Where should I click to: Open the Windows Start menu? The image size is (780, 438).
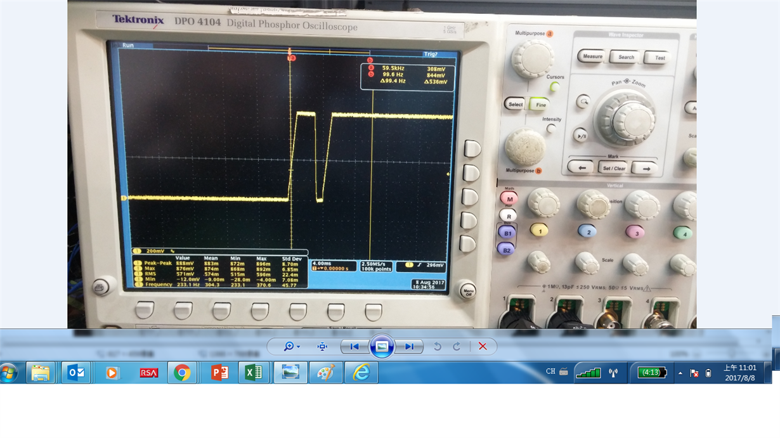coord(9,373)
